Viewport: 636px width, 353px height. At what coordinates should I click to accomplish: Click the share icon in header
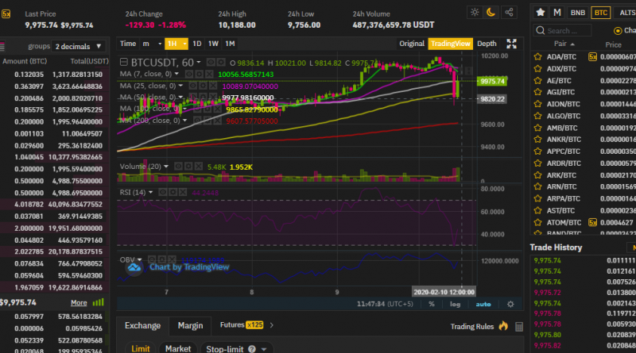click(509, 12)
